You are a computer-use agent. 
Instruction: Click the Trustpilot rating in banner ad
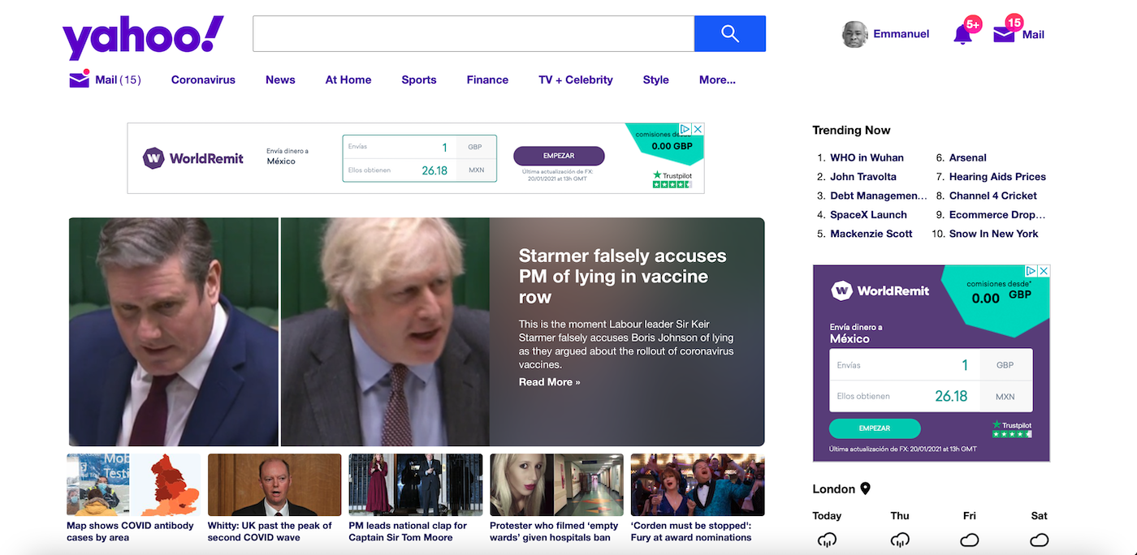(x=672, y=179)
